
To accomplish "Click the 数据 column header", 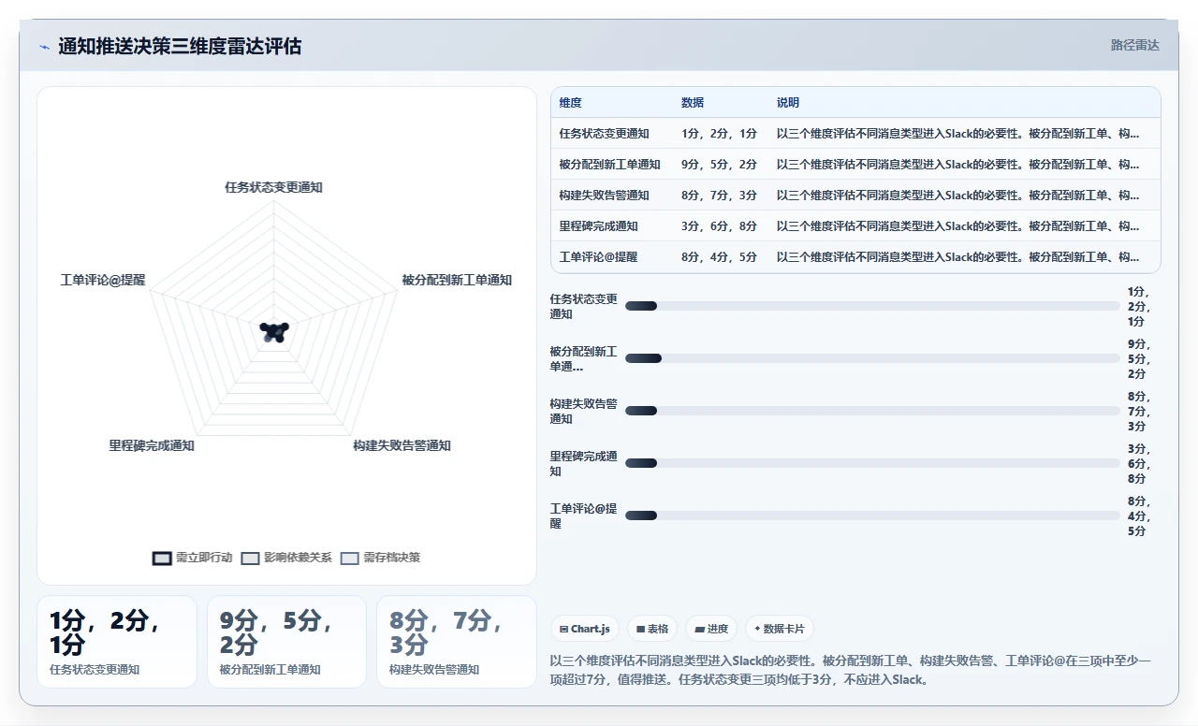I will tap(693, 103).
